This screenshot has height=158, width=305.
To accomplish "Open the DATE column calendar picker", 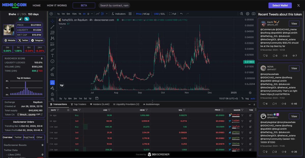I will [x=68, y=110].
